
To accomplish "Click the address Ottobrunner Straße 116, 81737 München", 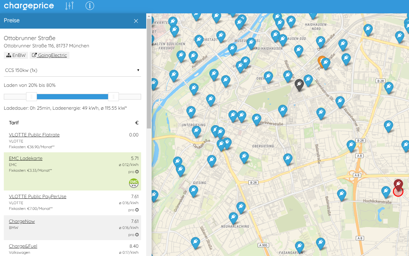I will (x=47, y=46).
